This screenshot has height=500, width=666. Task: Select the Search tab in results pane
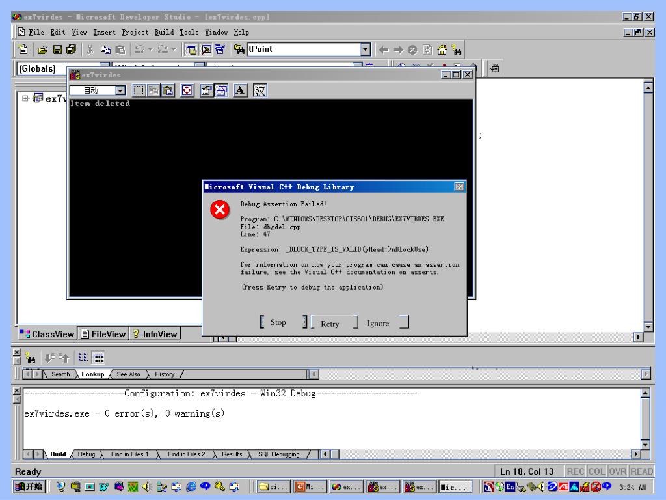click(x=60, y=374)
